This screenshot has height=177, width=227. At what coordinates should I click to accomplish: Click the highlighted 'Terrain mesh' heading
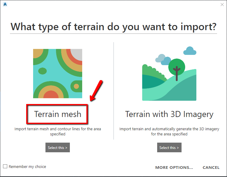pos(58,114)
